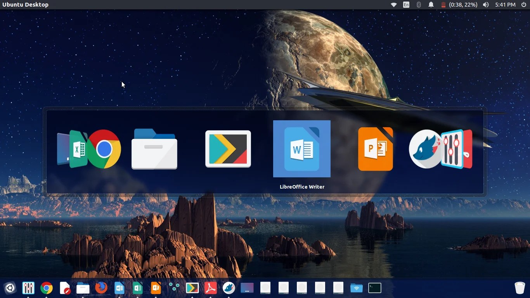Click the "LibreOffice Writer" label in the switcher
This screenshot has width=530, height=298.
click(x=302, y=187)
